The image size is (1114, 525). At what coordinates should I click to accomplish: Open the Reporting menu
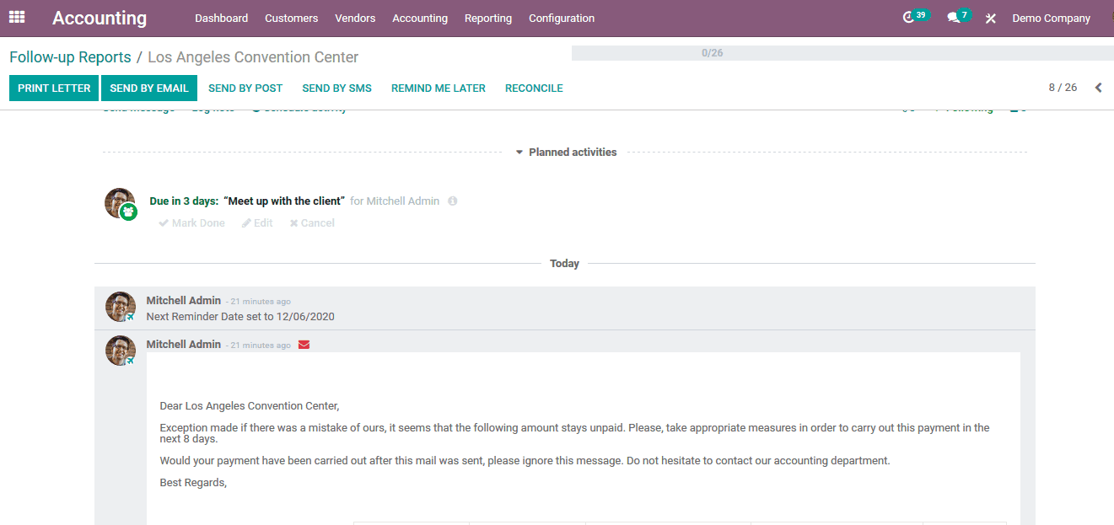tap(488, 18)
